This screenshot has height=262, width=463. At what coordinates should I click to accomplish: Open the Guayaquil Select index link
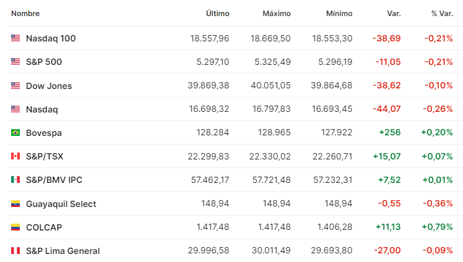pyautogui.click(x=61, y=204)
